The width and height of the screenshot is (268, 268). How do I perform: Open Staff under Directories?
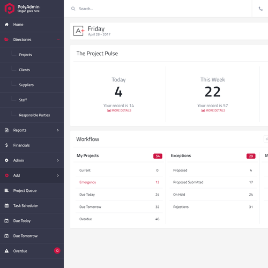pos(32,100)
